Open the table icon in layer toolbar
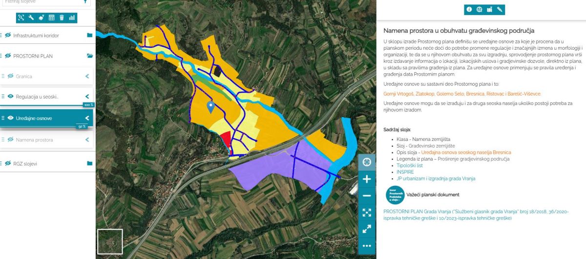586x259 pixels. (51, 18)
